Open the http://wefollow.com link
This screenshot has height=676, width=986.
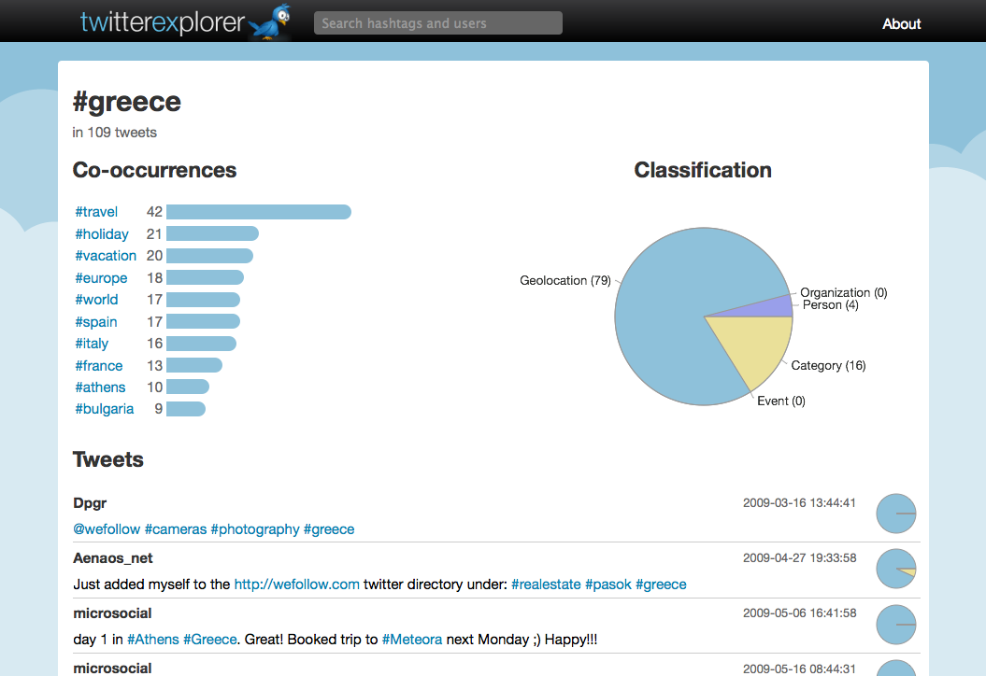(297, 584)
